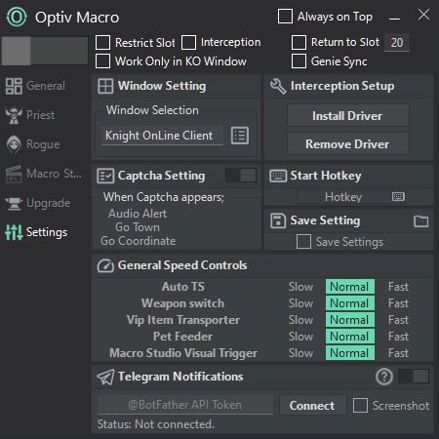The width and height of the screenshot is (439, 439).
Task: Set Macro Studio Visual Trigger to Normal
Action: coord(350,353)
